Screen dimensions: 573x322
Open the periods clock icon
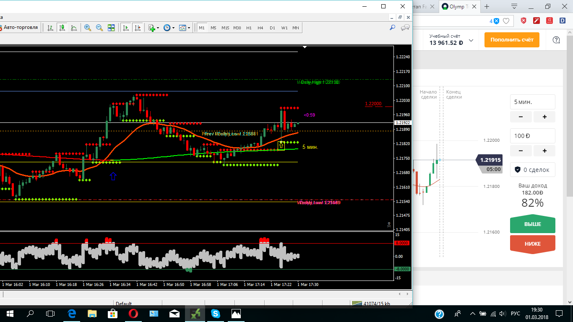[x=167, y=28]
